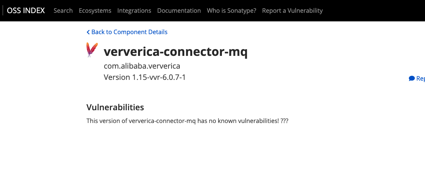Choose Report a Vulnerability in navbar
Viewport: 425px width, 177px height.
pyautogui.click(x=292, y=10)
